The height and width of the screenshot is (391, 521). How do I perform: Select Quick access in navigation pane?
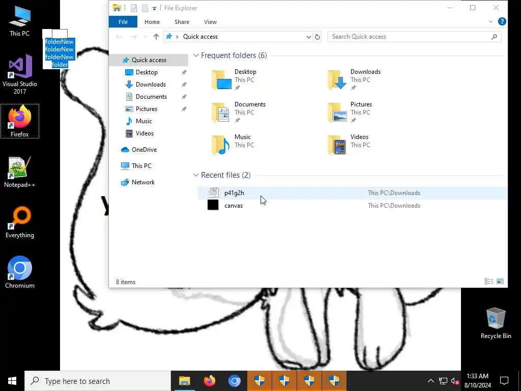pos(149,60)
